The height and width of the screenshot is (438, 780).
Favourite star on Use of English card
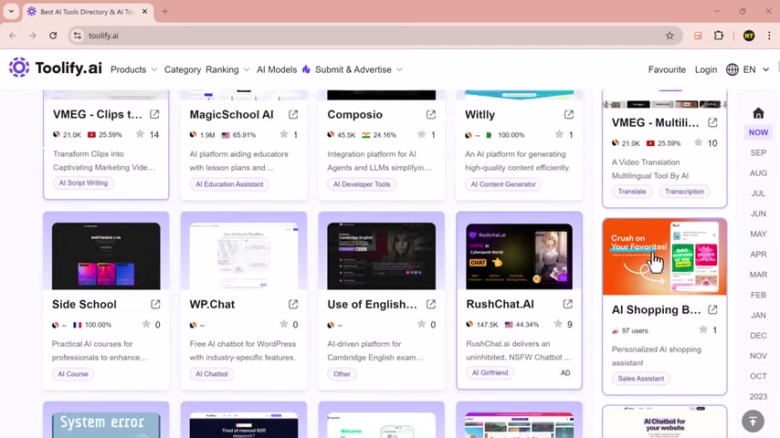(421, 324)
